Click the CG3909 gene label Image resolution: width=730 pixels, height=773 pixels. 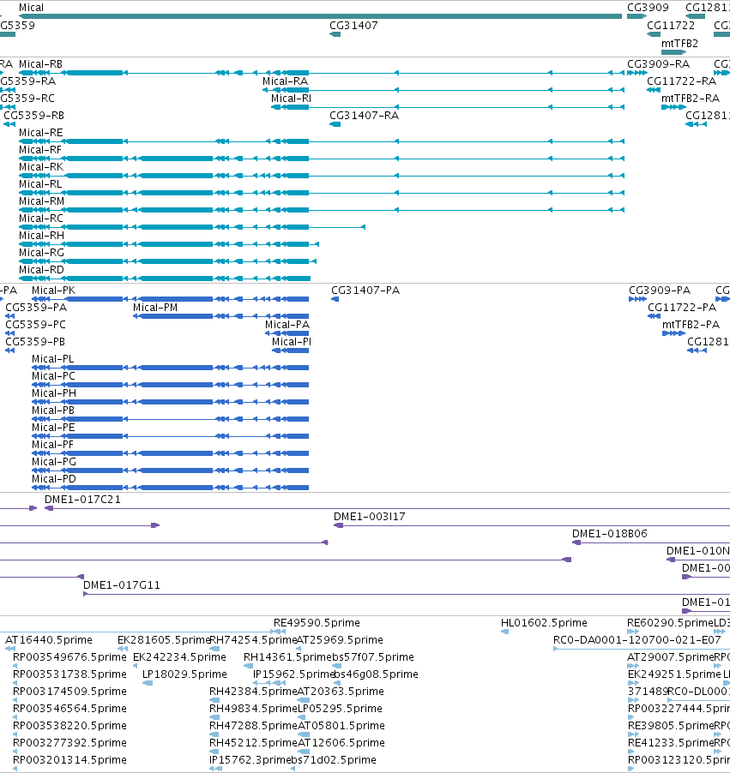coord(648,8)
